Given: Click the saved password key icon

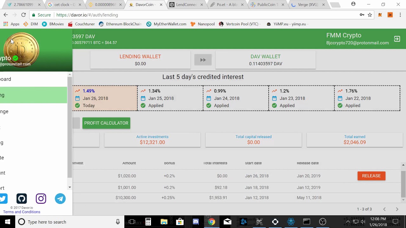Looking at the screenshot, I should pyautogui.click(x=362, y=15).
